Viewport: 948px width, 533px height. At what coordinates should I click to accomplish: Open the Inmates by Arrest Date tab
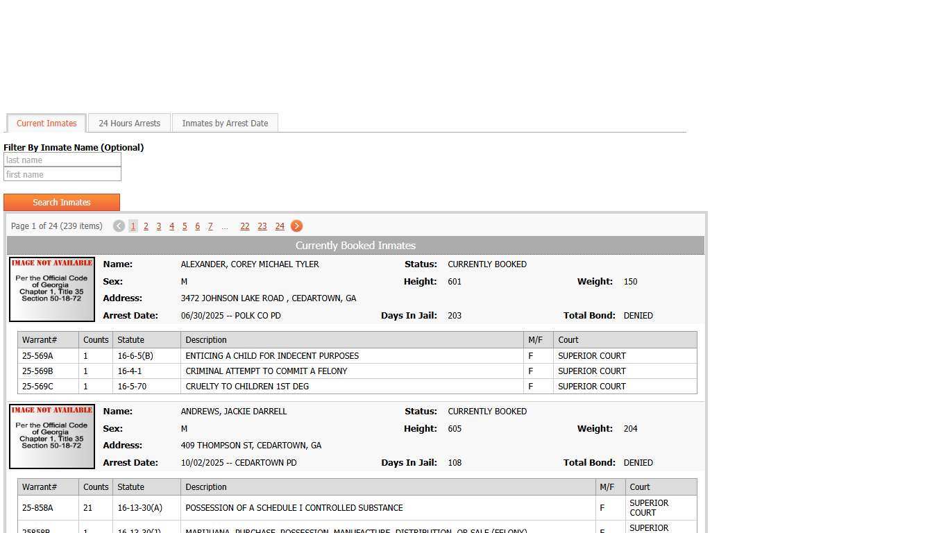(225, 123)
